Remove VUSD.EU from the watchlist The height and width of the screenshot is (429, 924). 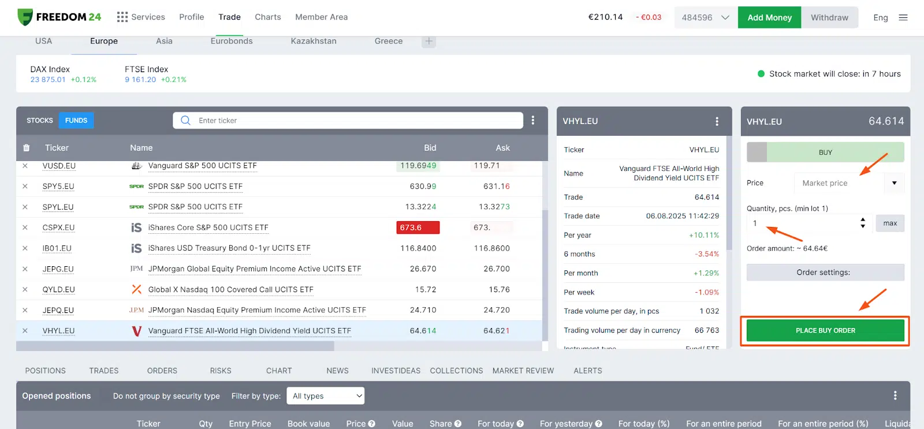point(25,166)
